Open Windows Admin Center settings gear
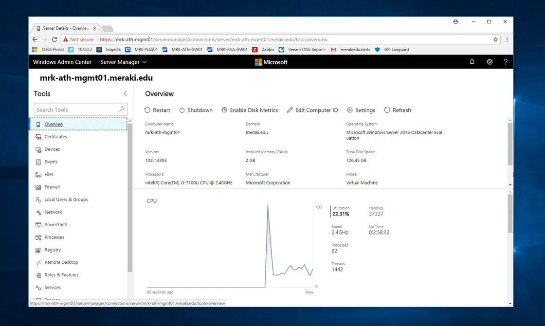Screen dimensions: 545x326 490,62
